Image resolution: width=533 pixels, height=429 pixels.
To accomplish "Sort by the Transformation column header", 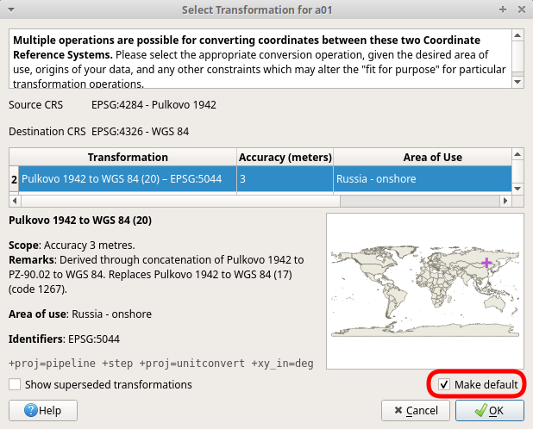I will point(128,157).
